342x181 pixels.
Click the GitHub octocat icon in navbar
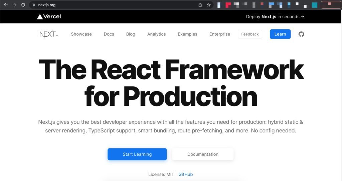point(301,34)
